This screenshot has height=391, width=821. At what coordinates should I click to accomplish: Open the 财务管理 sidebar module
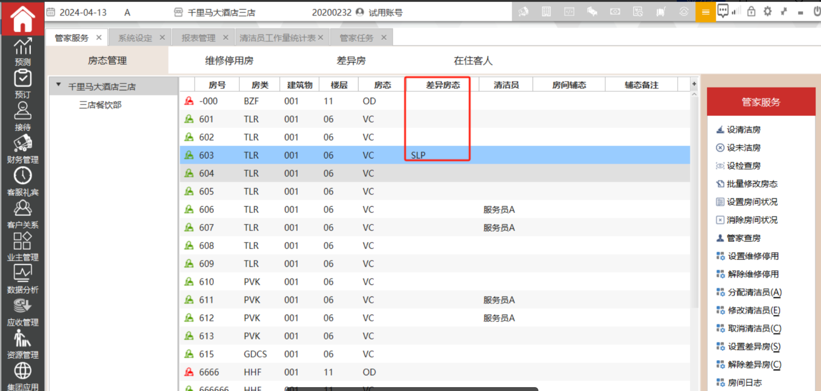[22, 149]
